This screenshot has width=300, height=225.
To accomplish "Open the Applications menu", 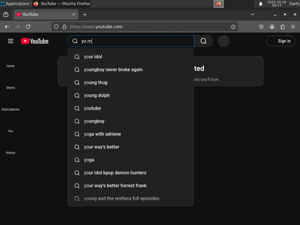I will coord(15,4).
